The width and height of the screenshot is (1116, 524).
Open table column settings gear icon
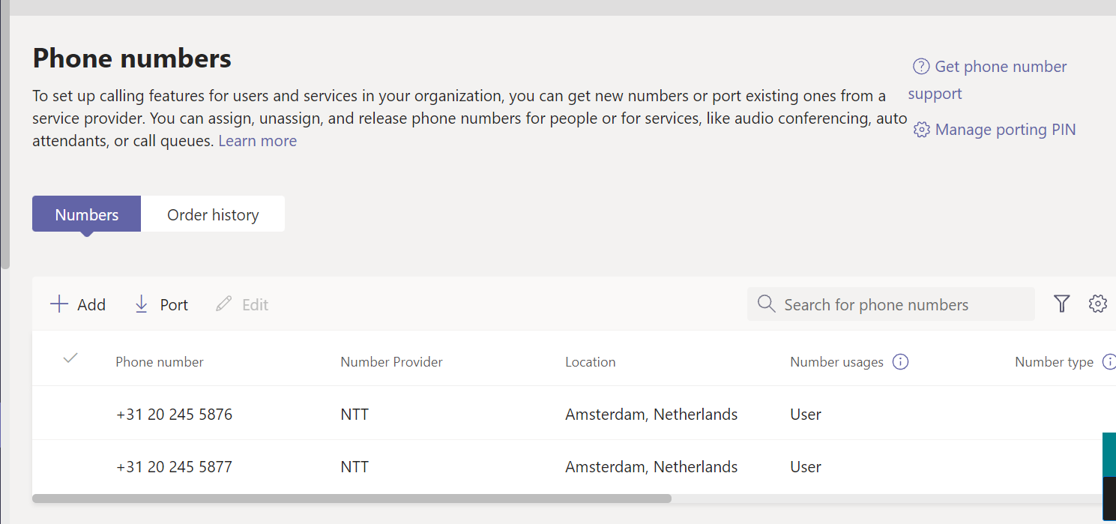click(1097, 304)
